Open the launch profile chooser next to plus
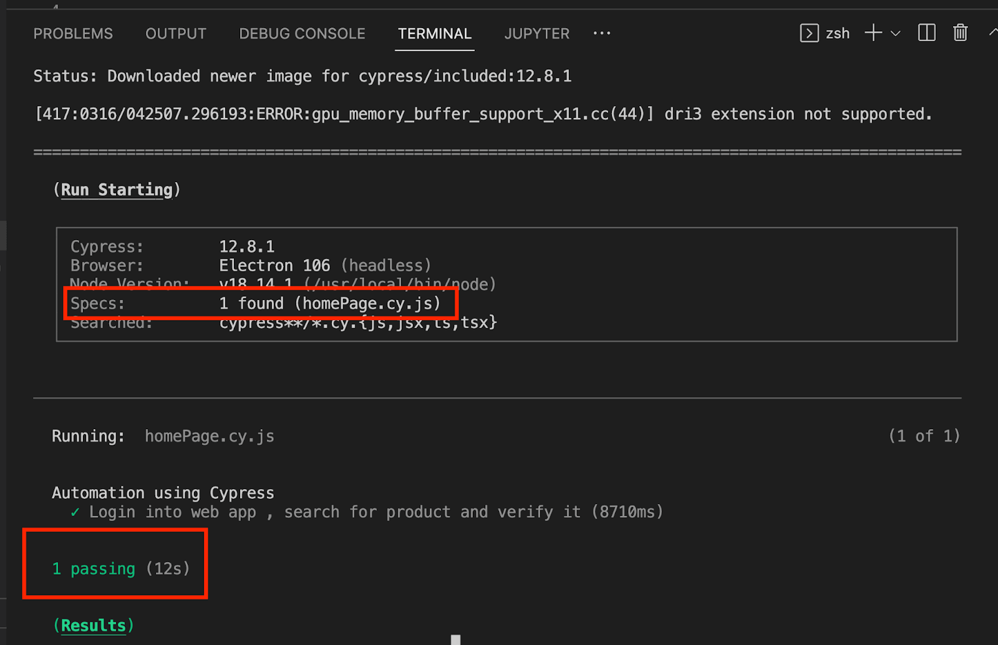The width and height of the screenshot is (998, 645). pos(896,34)
